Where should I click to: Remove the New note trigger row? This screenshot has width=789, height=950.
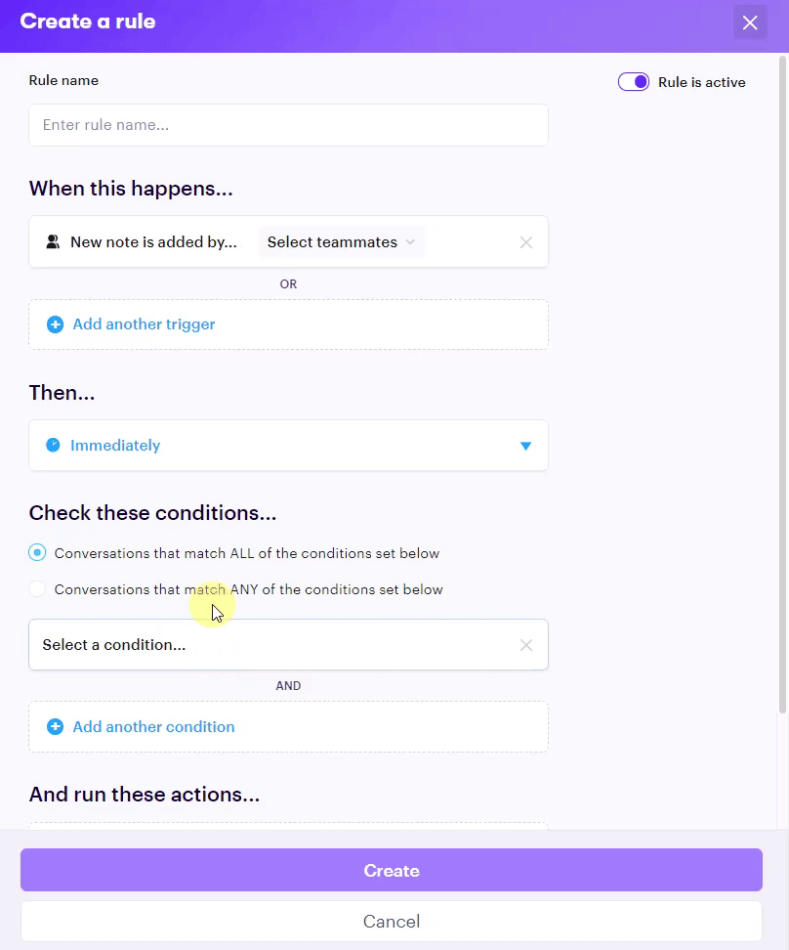[x=526, y=242]
